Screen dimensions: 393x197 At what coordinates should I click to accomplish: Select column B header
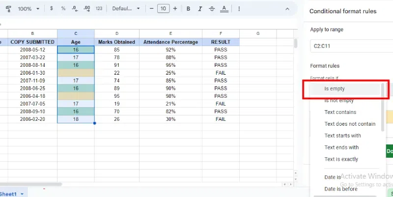click(32, 33)
